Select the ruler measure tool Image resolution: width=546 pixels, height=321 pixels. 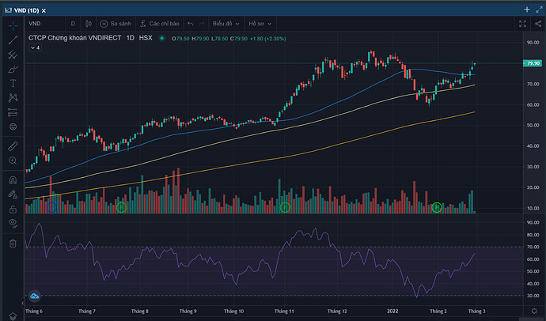coord(13,146)
